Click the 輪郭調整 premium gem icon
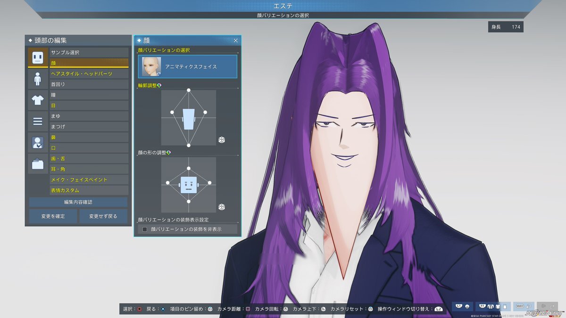The height and width of the screenshot is (318, 566). [x=159, y=85]
